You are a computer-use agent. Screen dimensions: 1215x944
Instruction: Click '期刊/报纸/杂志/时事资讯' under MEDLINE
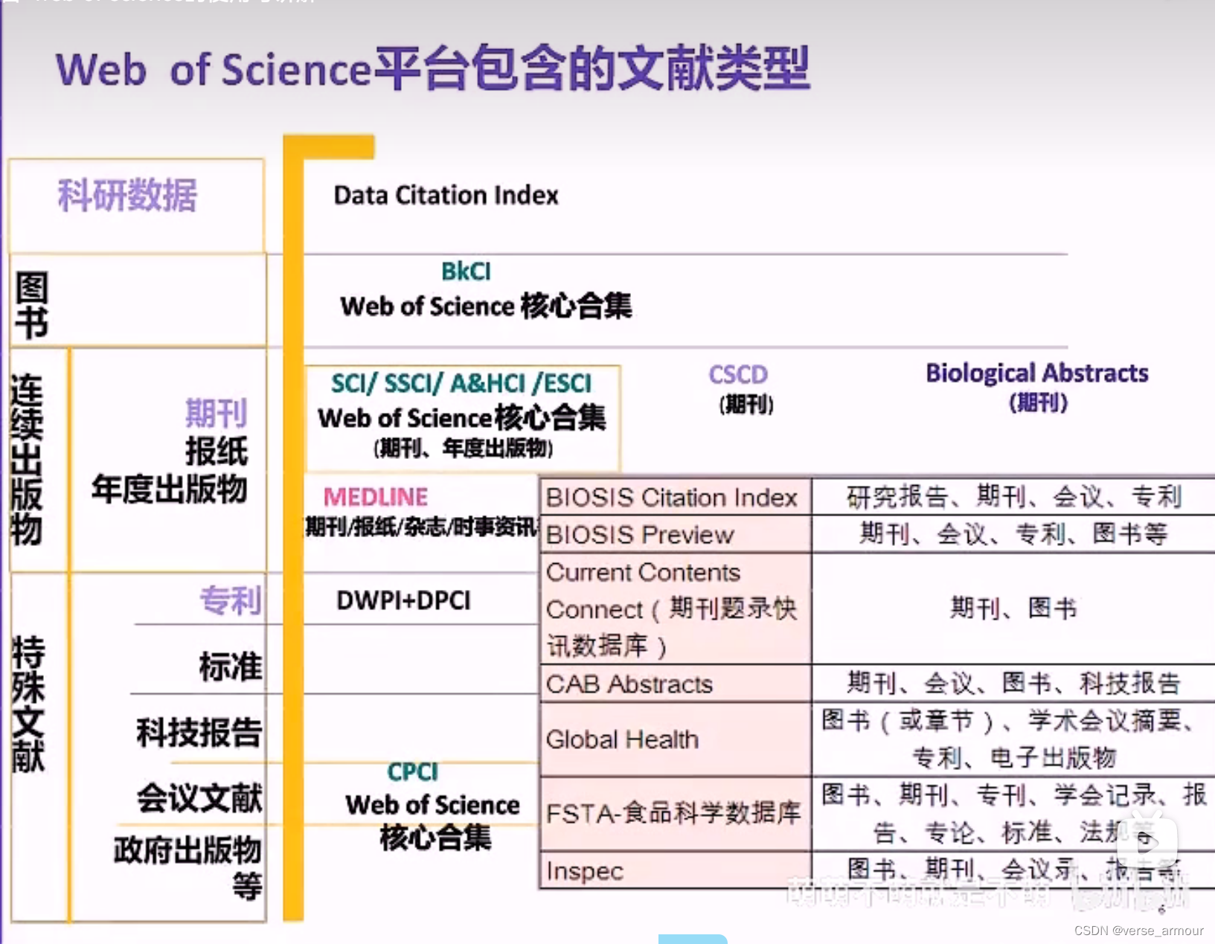[x=421, y=527]
